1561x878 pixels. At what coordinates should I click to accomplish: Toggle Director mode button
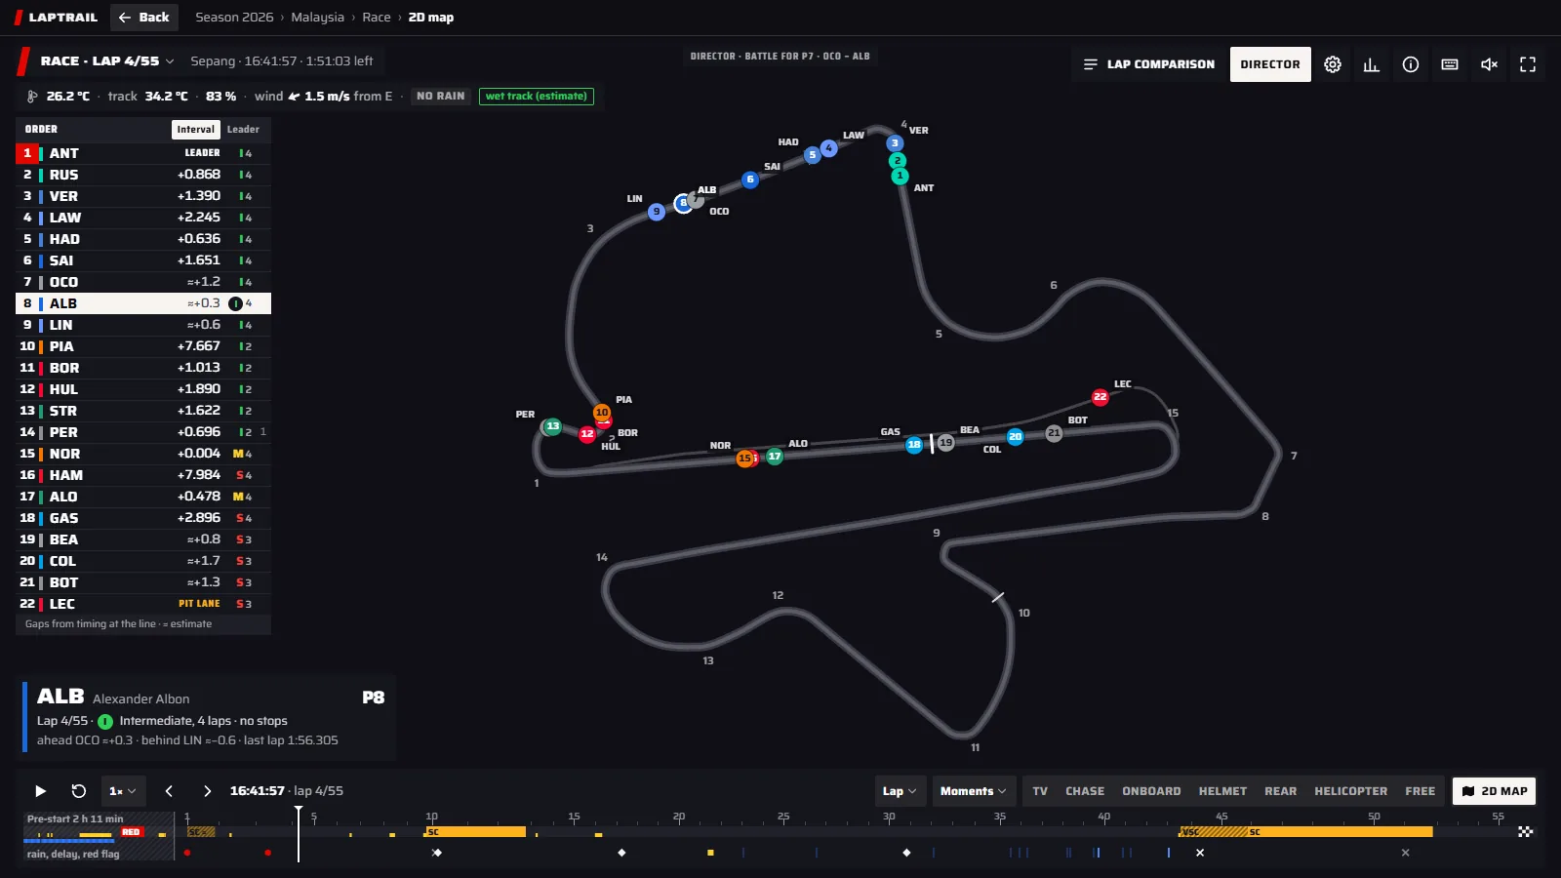(1270, 64)
